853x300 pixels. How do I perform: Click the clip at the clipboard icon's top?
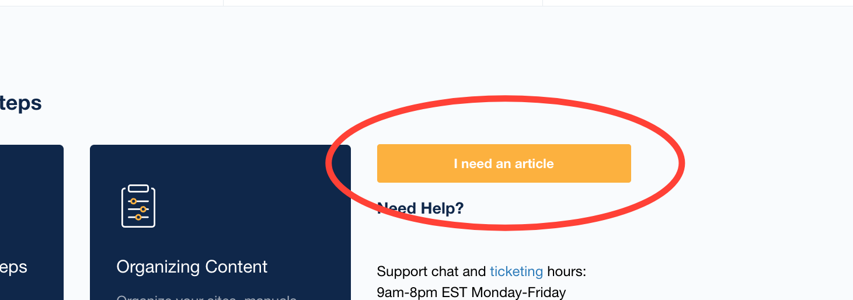point(138,188)
